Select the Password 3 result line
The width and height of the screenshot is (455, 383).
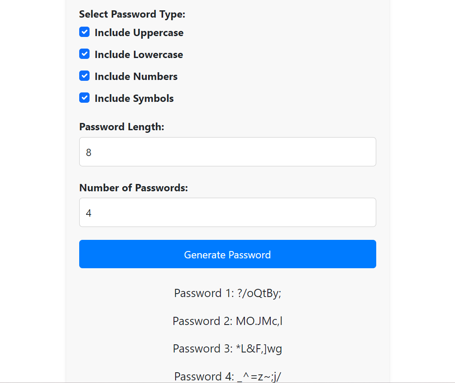pyautogui.click(x=227, y=349)
